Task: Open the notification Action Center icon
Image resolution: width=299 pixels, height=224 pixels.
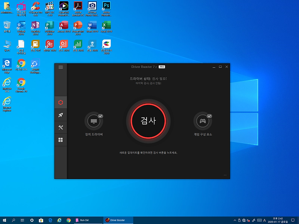Action: (x=293, y=220)
